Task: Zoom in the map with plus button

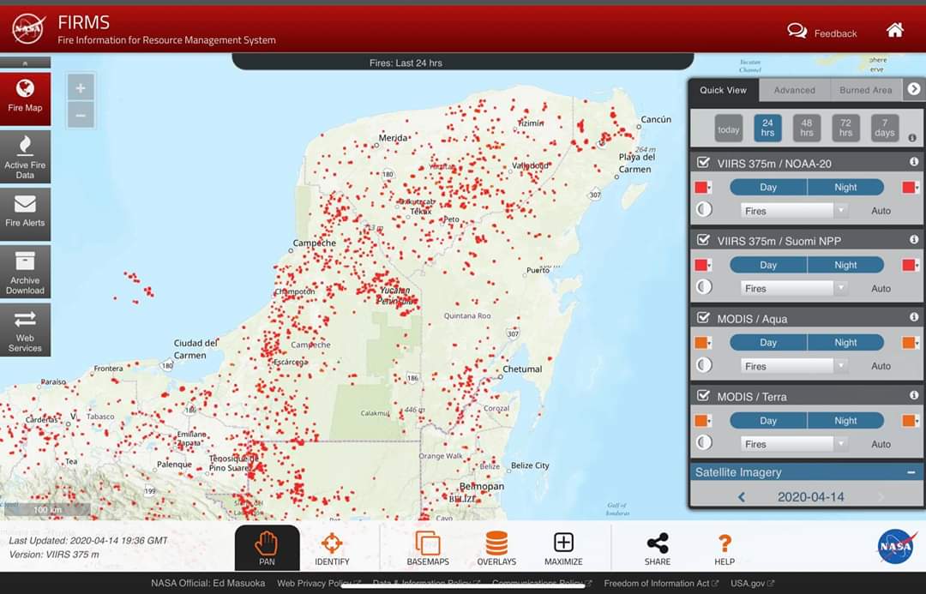Action: pos(81,88)
